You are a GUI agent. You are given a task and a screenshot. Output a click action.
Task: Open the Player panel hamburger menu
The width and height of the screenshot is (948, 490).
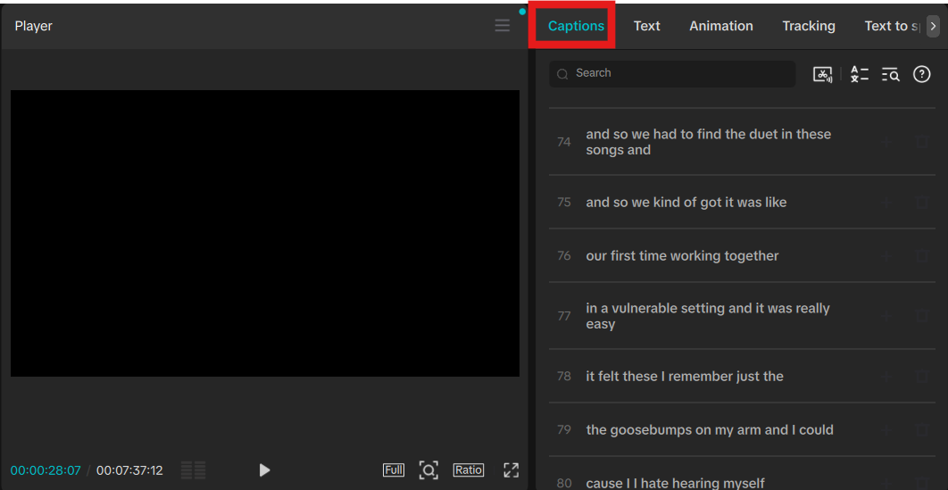pos(502,25)
